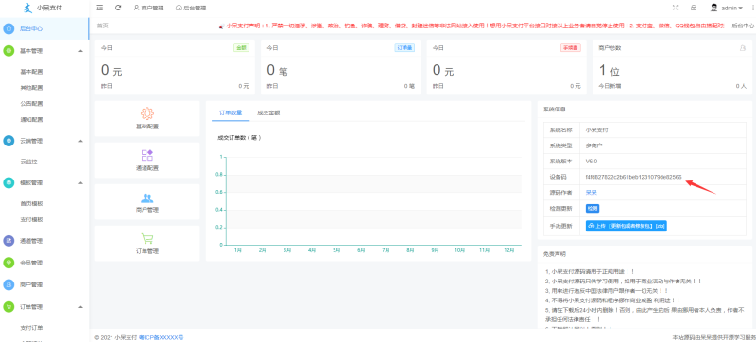Click the 免责声明 panel heading

(x=554, y=254)
